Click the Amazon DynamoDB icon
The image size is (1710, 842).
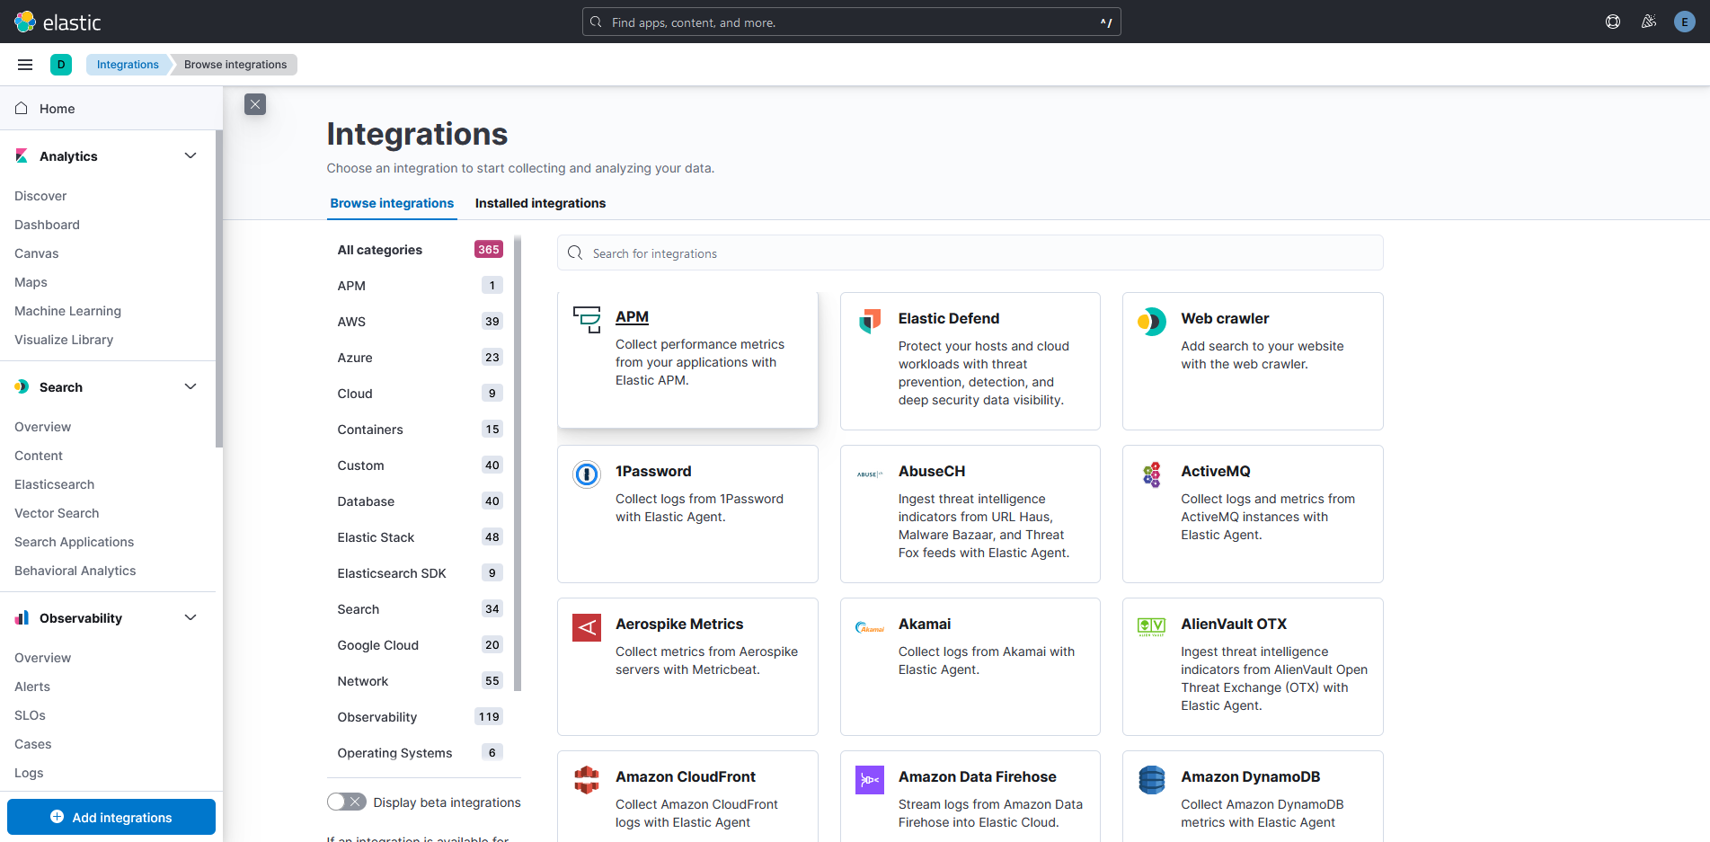[x=1152, y=780]
